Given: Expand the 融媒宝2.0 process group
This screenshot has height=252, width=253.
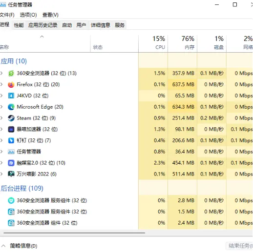Looking at the screenshot, I should [1, 163].
